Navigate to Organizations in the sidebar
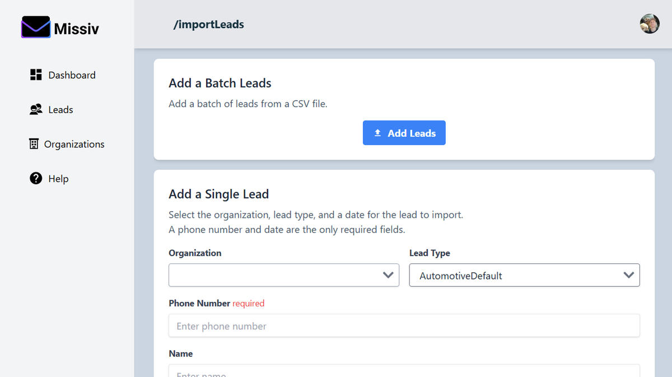This screenshot has width=672, height=377. click(x=74, y=144)
